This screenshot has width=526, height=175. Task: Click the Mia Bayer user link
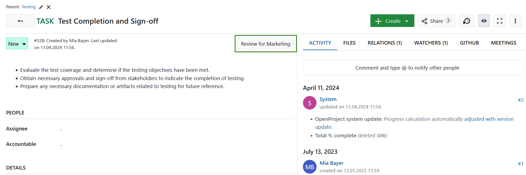(331, 163)
